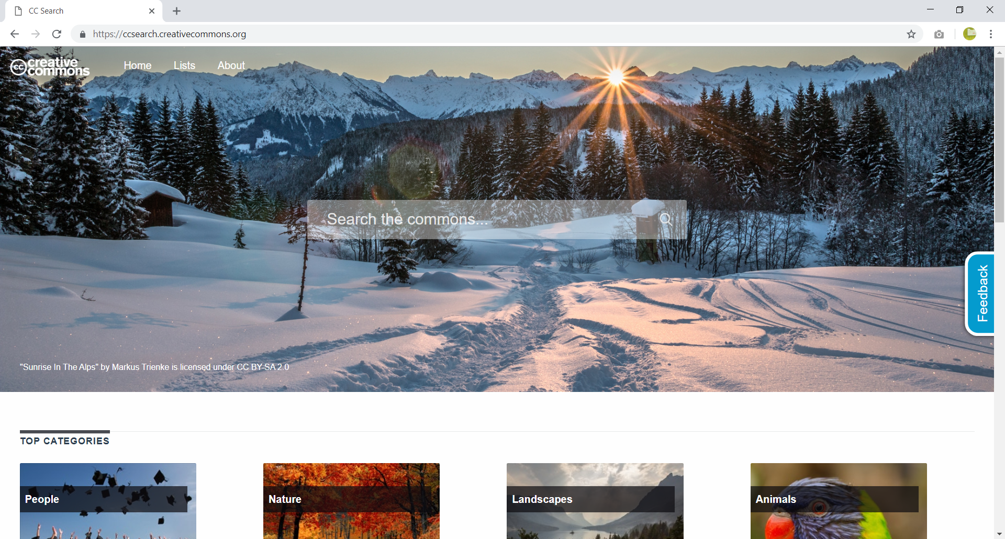The image size is (1005, 539).
Task: Open the user profile avatar
Action: [x=969, y=34]
